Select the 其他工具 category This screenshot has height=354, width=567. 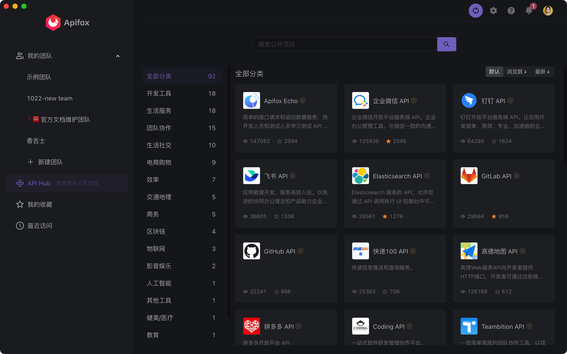pos(183,300)
